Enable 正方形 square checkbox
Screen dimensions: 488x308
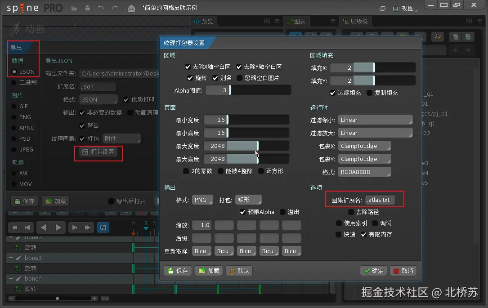271,171
